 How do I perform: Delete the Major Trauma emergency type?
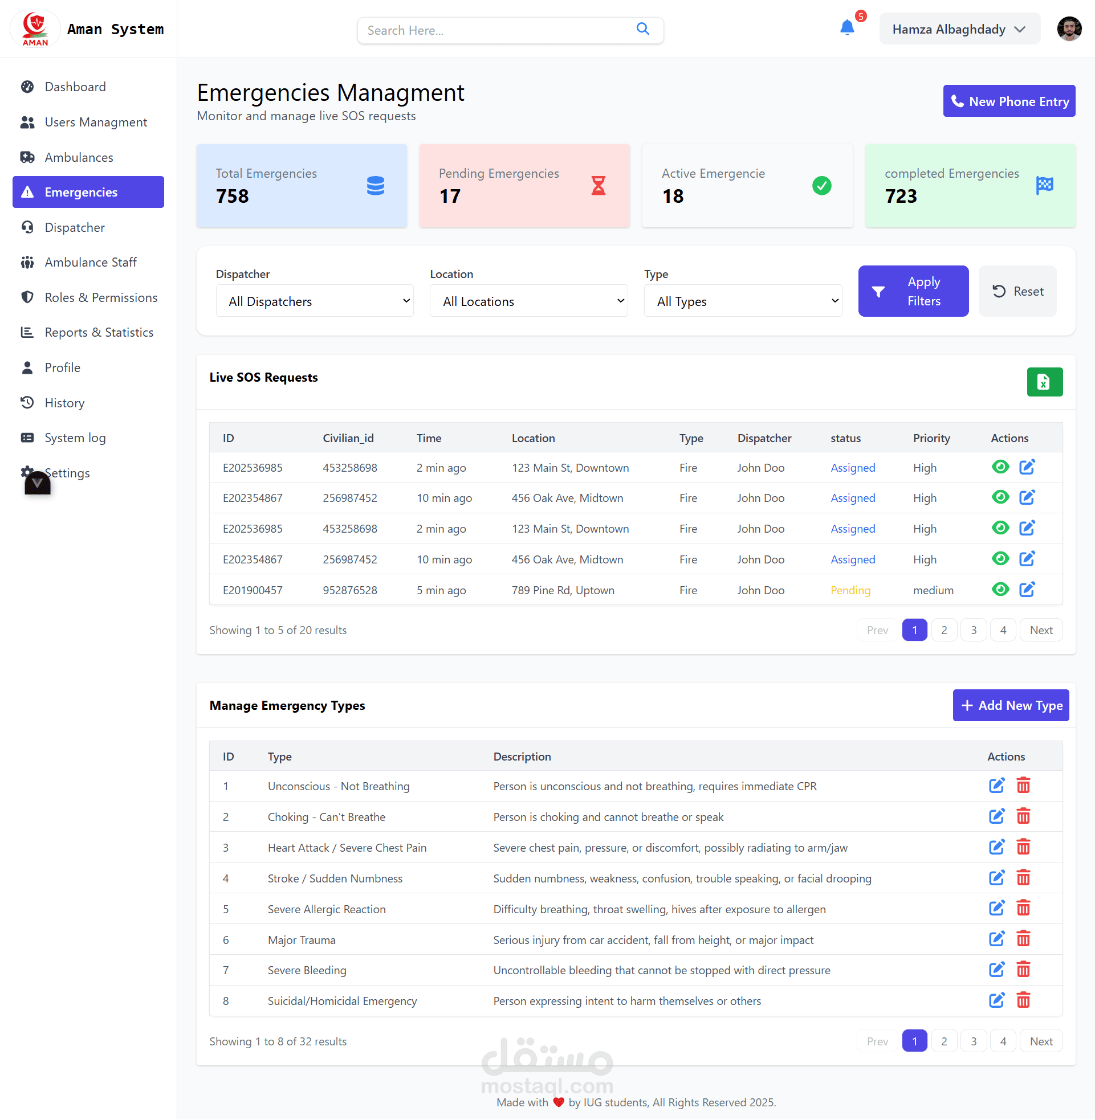pos(1023,939)
